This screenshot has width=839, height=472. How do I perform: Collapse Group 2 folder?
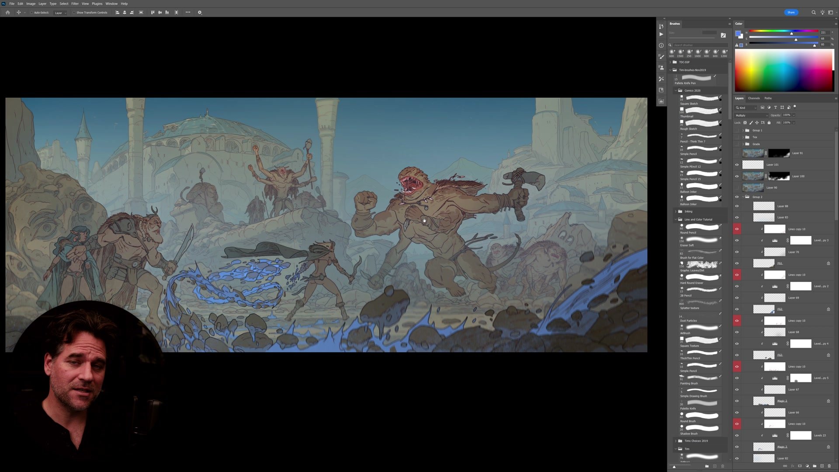tap(743, 197)
